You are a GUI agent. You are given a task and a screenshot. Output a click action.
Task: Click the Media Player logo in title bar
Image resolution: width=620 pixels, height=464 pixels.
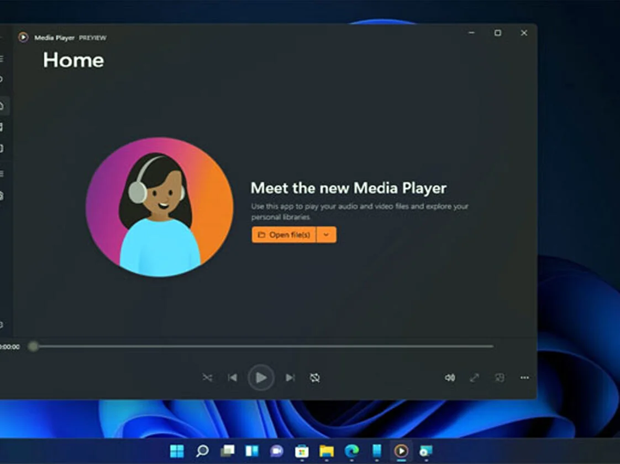[x=23, y=37]
